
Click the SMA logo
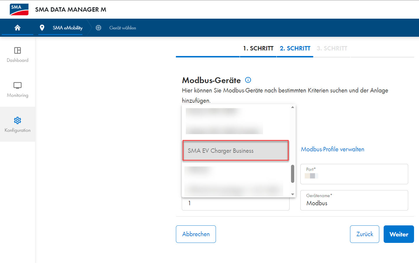(x=19, y=9)
